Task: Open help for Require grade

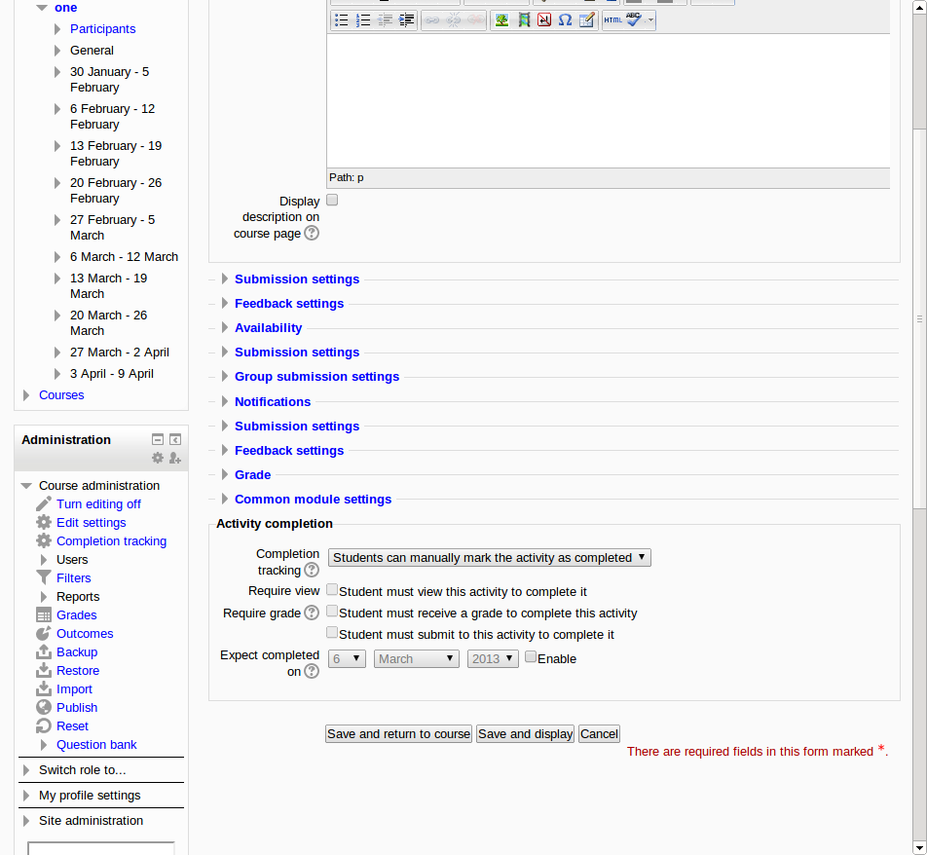Action: 312,613
